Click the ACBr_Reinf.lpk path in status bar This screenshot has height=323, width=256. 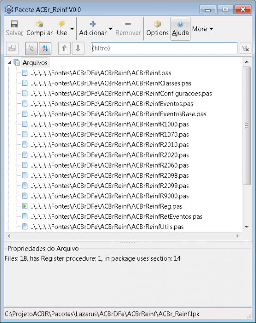pyautogui.click(x=102, y=314)
